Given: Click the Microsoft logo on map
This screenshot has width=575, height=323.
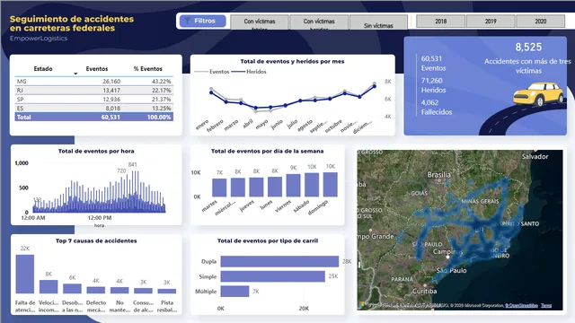Looking at the screenshot, I should pyautogui.click(x=361, y=305).
